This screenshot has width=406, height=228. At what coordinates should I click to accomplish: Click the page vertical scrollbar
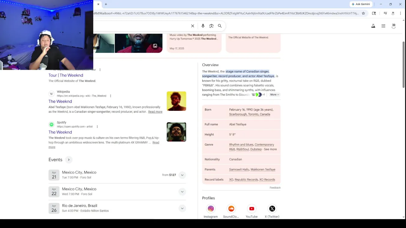(x=404, y=65)
